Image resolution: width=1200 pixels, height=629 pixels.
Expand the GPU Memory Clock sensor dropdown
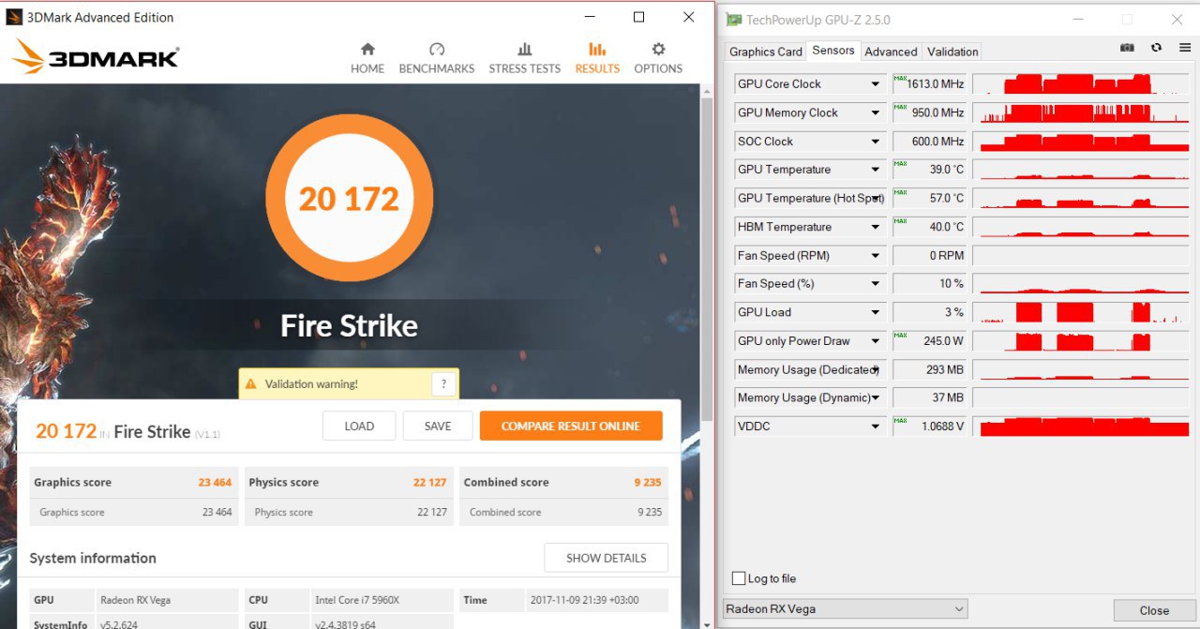876,112
